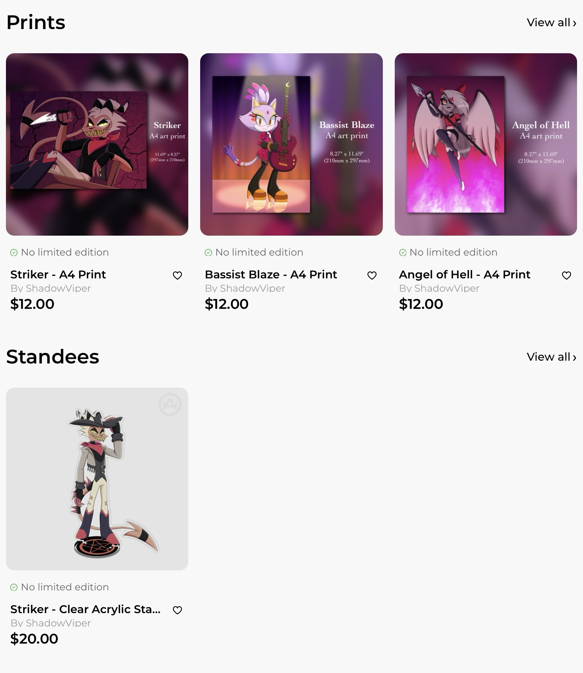Favorite the Striker A4 Print with heart icon
Screen dimensions: 583x673
(x=177, y=276)
